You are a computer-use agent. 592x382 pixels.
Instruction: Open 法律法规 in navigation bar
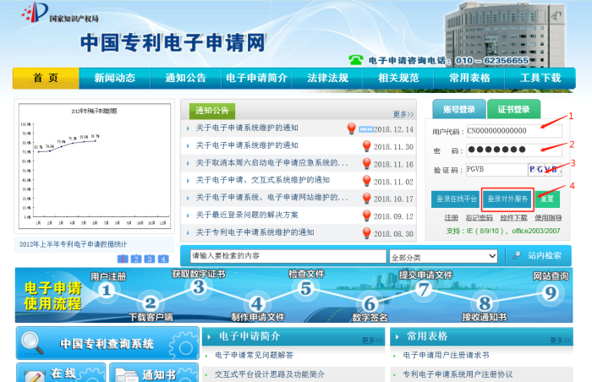click(328, 78)
